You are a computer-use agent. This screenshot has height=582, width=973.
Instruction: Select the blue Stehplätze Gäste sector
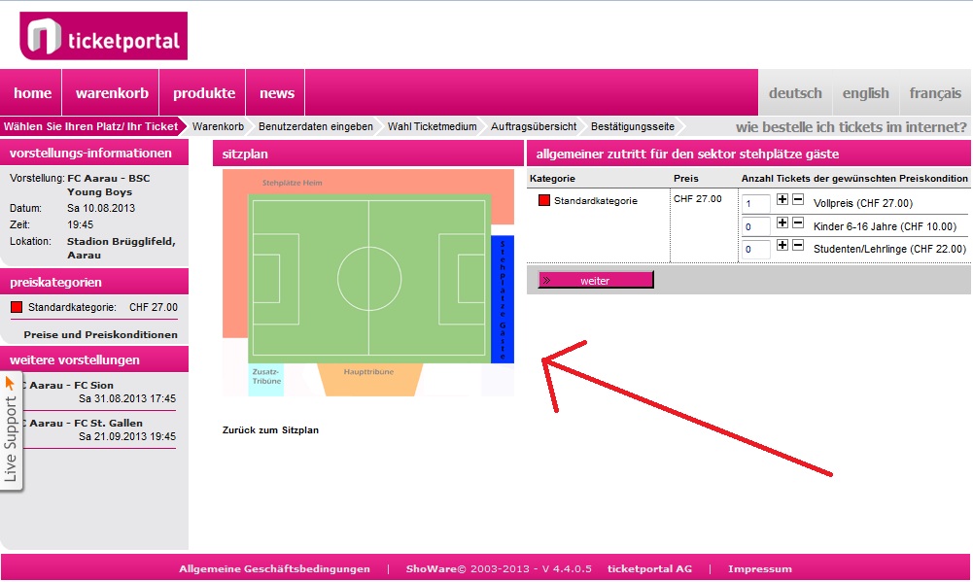click(x=502, y=299)
